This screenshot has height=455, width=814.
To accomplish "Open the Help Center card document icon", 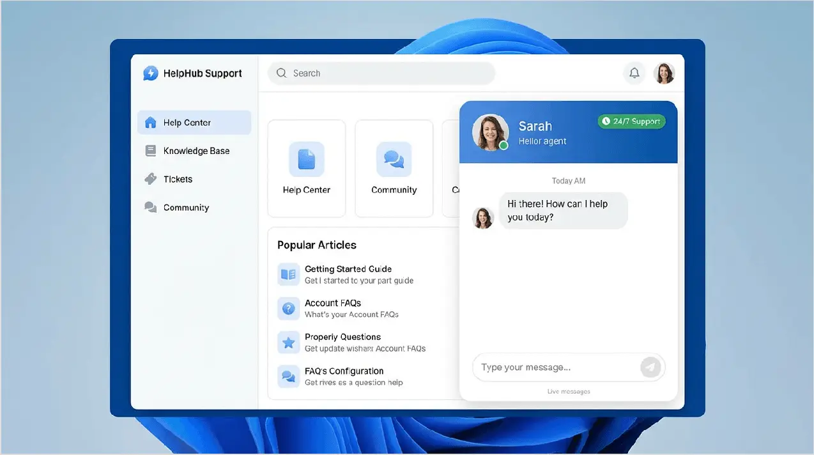I will point(307,159).
